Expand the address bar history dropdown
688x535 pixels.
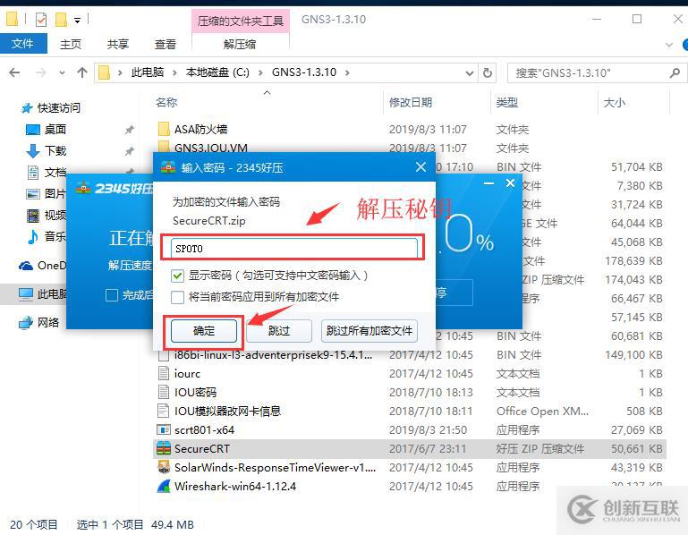tap(470, 72)
